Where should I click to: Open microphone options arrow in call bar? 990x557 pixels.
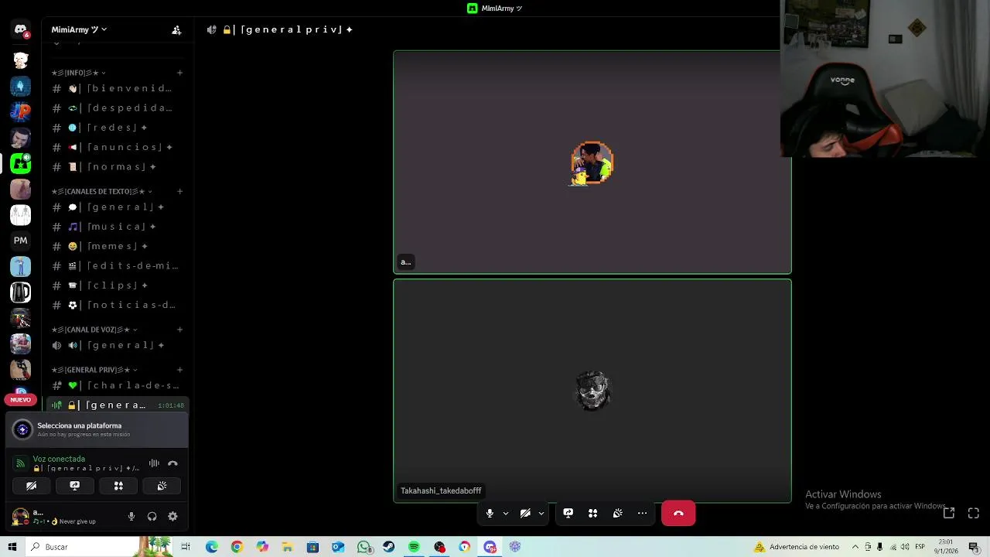pos(506,513)
